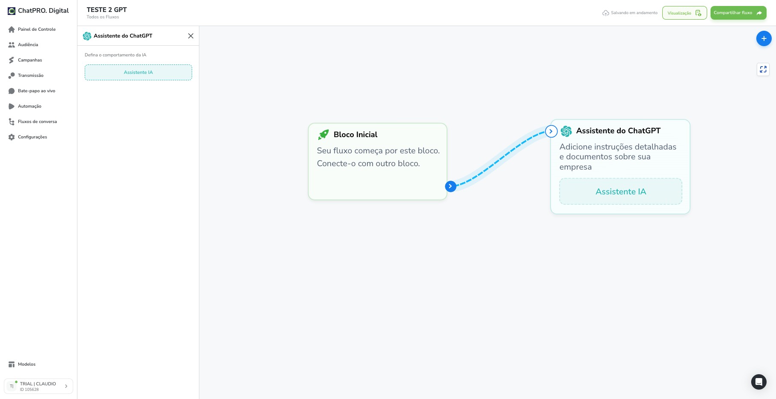
Task: Click Assistente IA button in side panel
Action: click(138, 72)
